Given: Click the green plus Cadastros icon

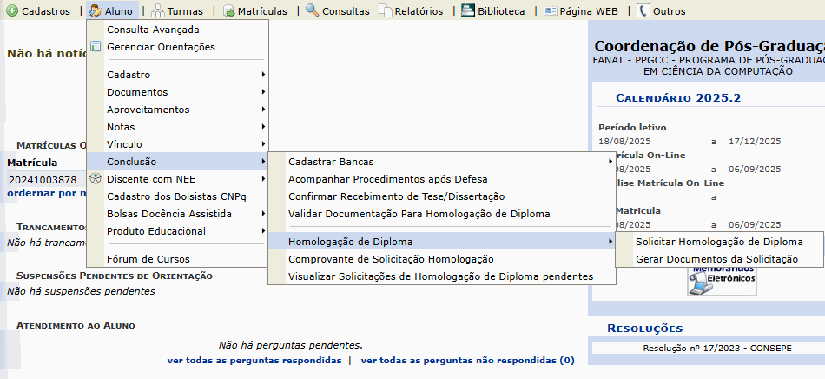Looking at the screenshot, I should (x=11, y=11).
